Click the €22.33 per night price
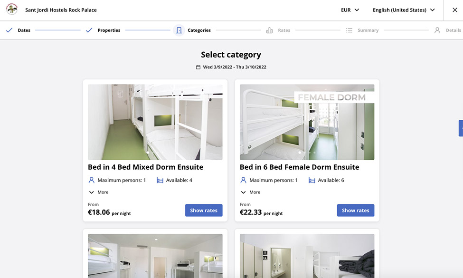 tap(261, 212)
